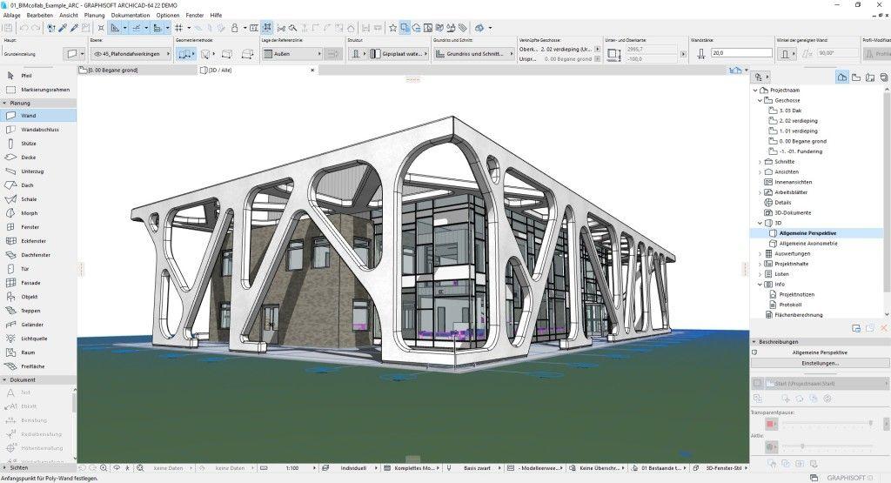Toggle the grid snap icon in toolbar

pyautogui.click(x=179, y=27)
